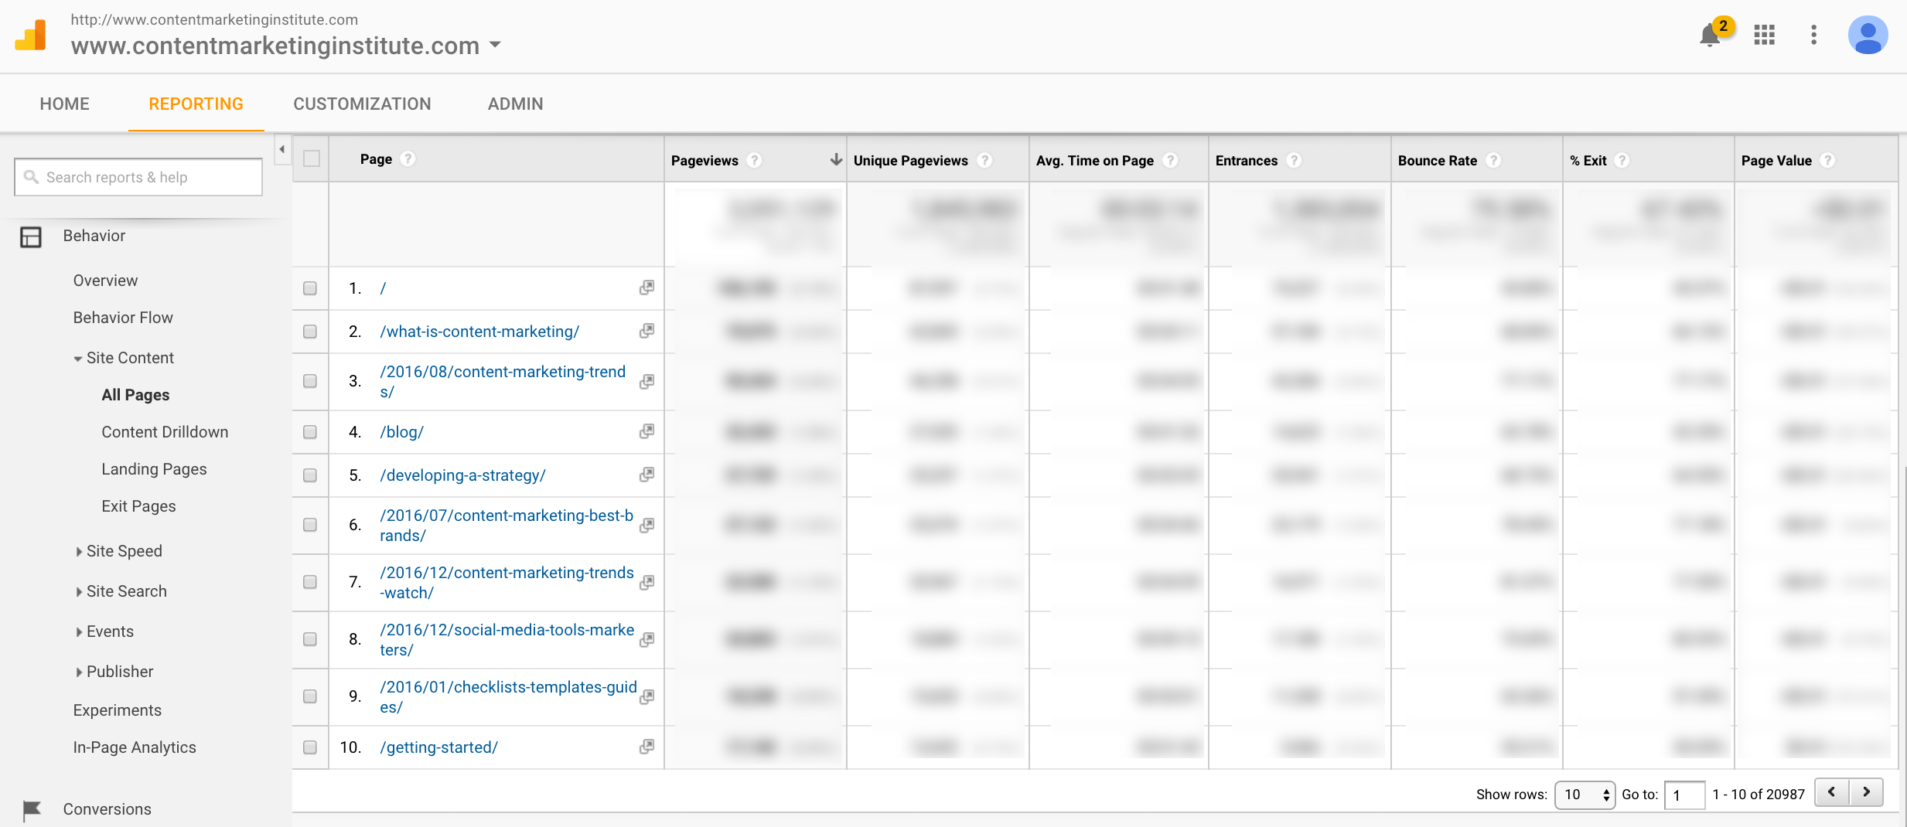Click the Go to page number field
This screenshot has width=1907, height=827.
1684,795
